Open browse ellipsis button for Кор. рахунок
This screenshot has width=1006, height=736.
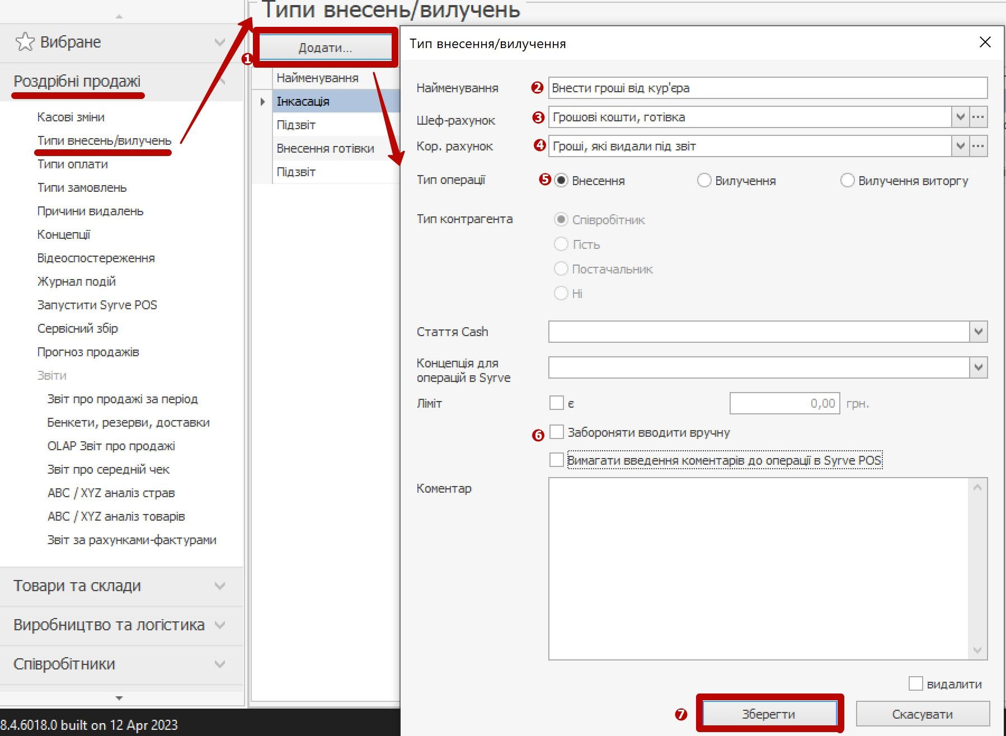point(978,146)
